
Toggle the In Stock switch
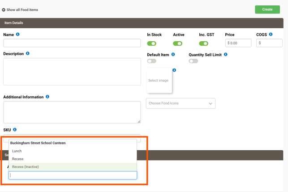[152, 44]
